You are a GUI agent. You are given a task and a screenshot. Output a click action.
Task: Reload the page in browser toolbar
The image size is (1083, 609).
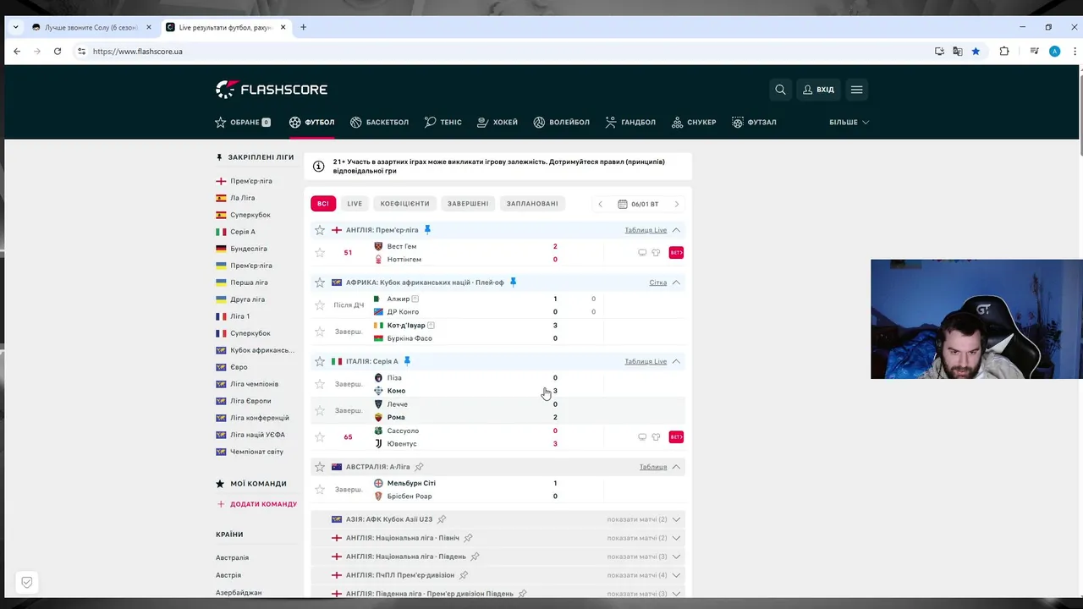pos(58,52)
